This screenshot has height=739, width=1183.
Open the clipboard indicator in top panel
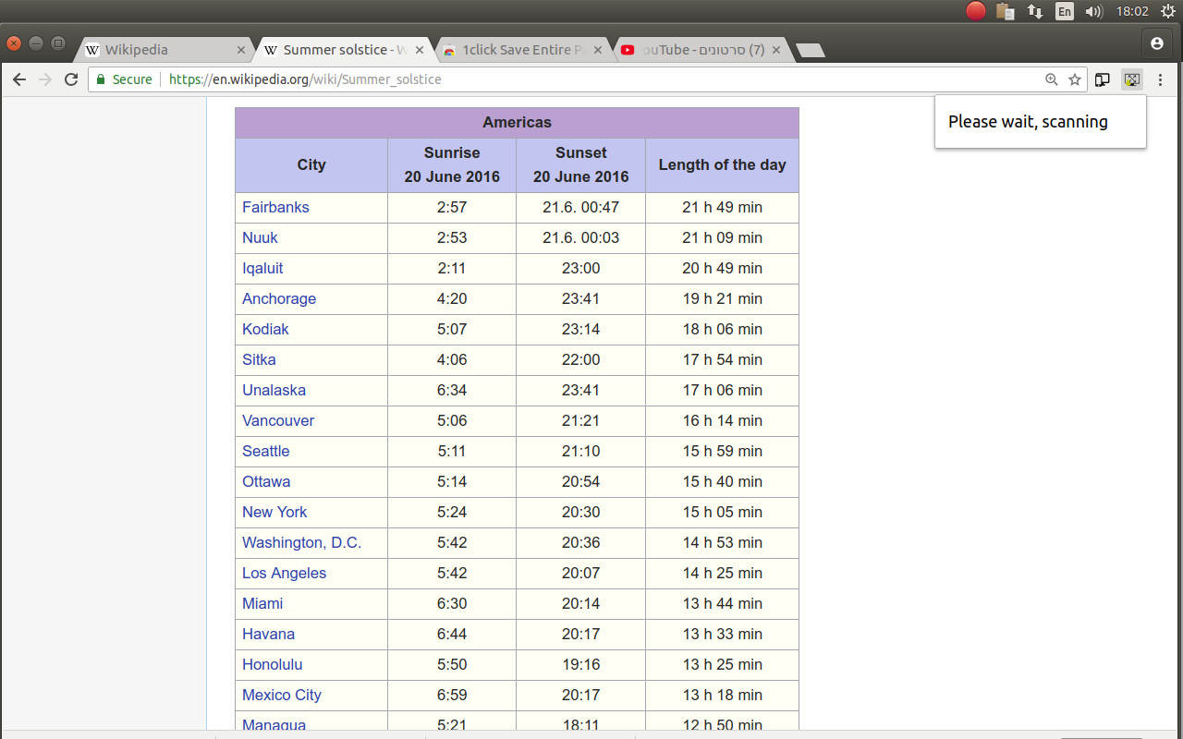click(1006, 11)
